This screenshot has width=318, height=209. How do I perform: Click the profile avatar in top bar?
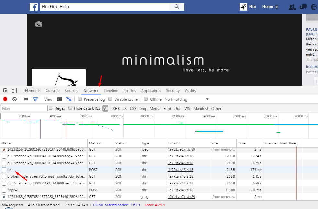click(x=244, y=7)
